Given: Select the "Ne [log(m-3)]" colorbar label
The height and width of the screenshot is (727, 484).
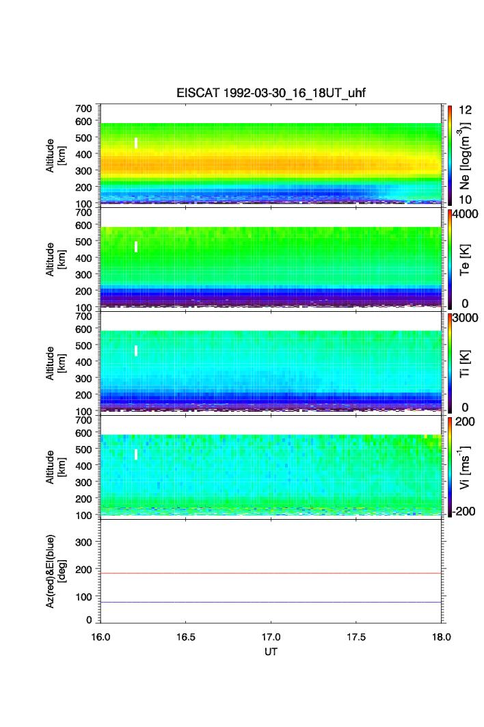Looking at the screenshot, I should [x=465, y=156].
